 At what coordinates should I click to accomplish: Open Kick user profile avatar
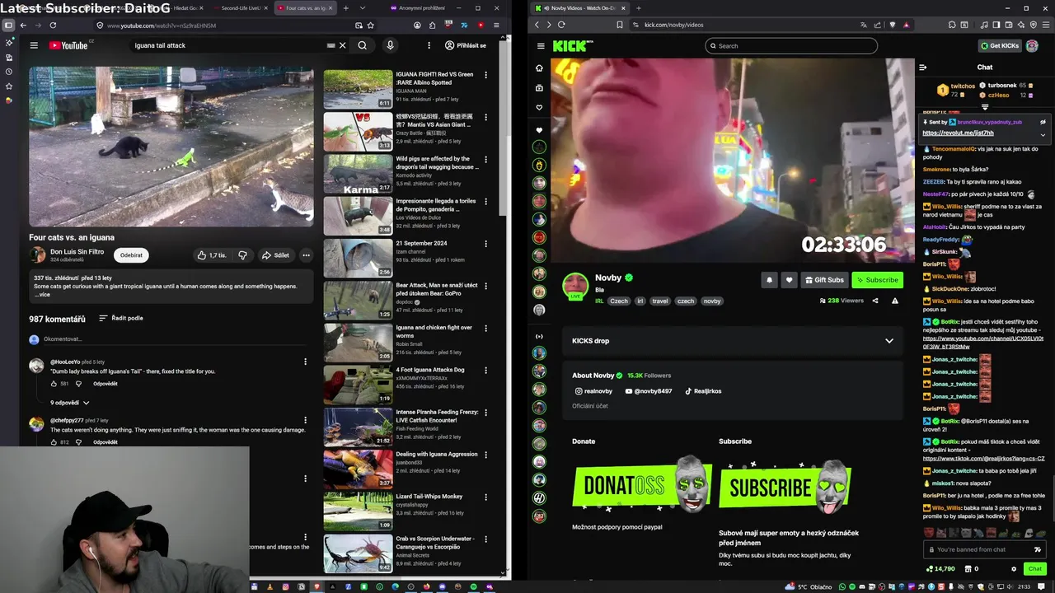click(x=1032, y=46)
